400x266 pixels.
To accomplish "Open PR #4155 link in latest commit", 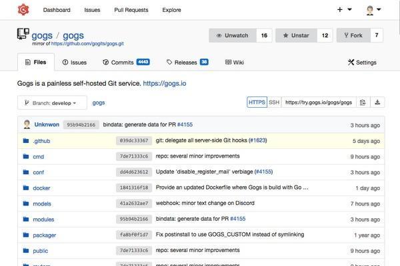I will point(185,125).
